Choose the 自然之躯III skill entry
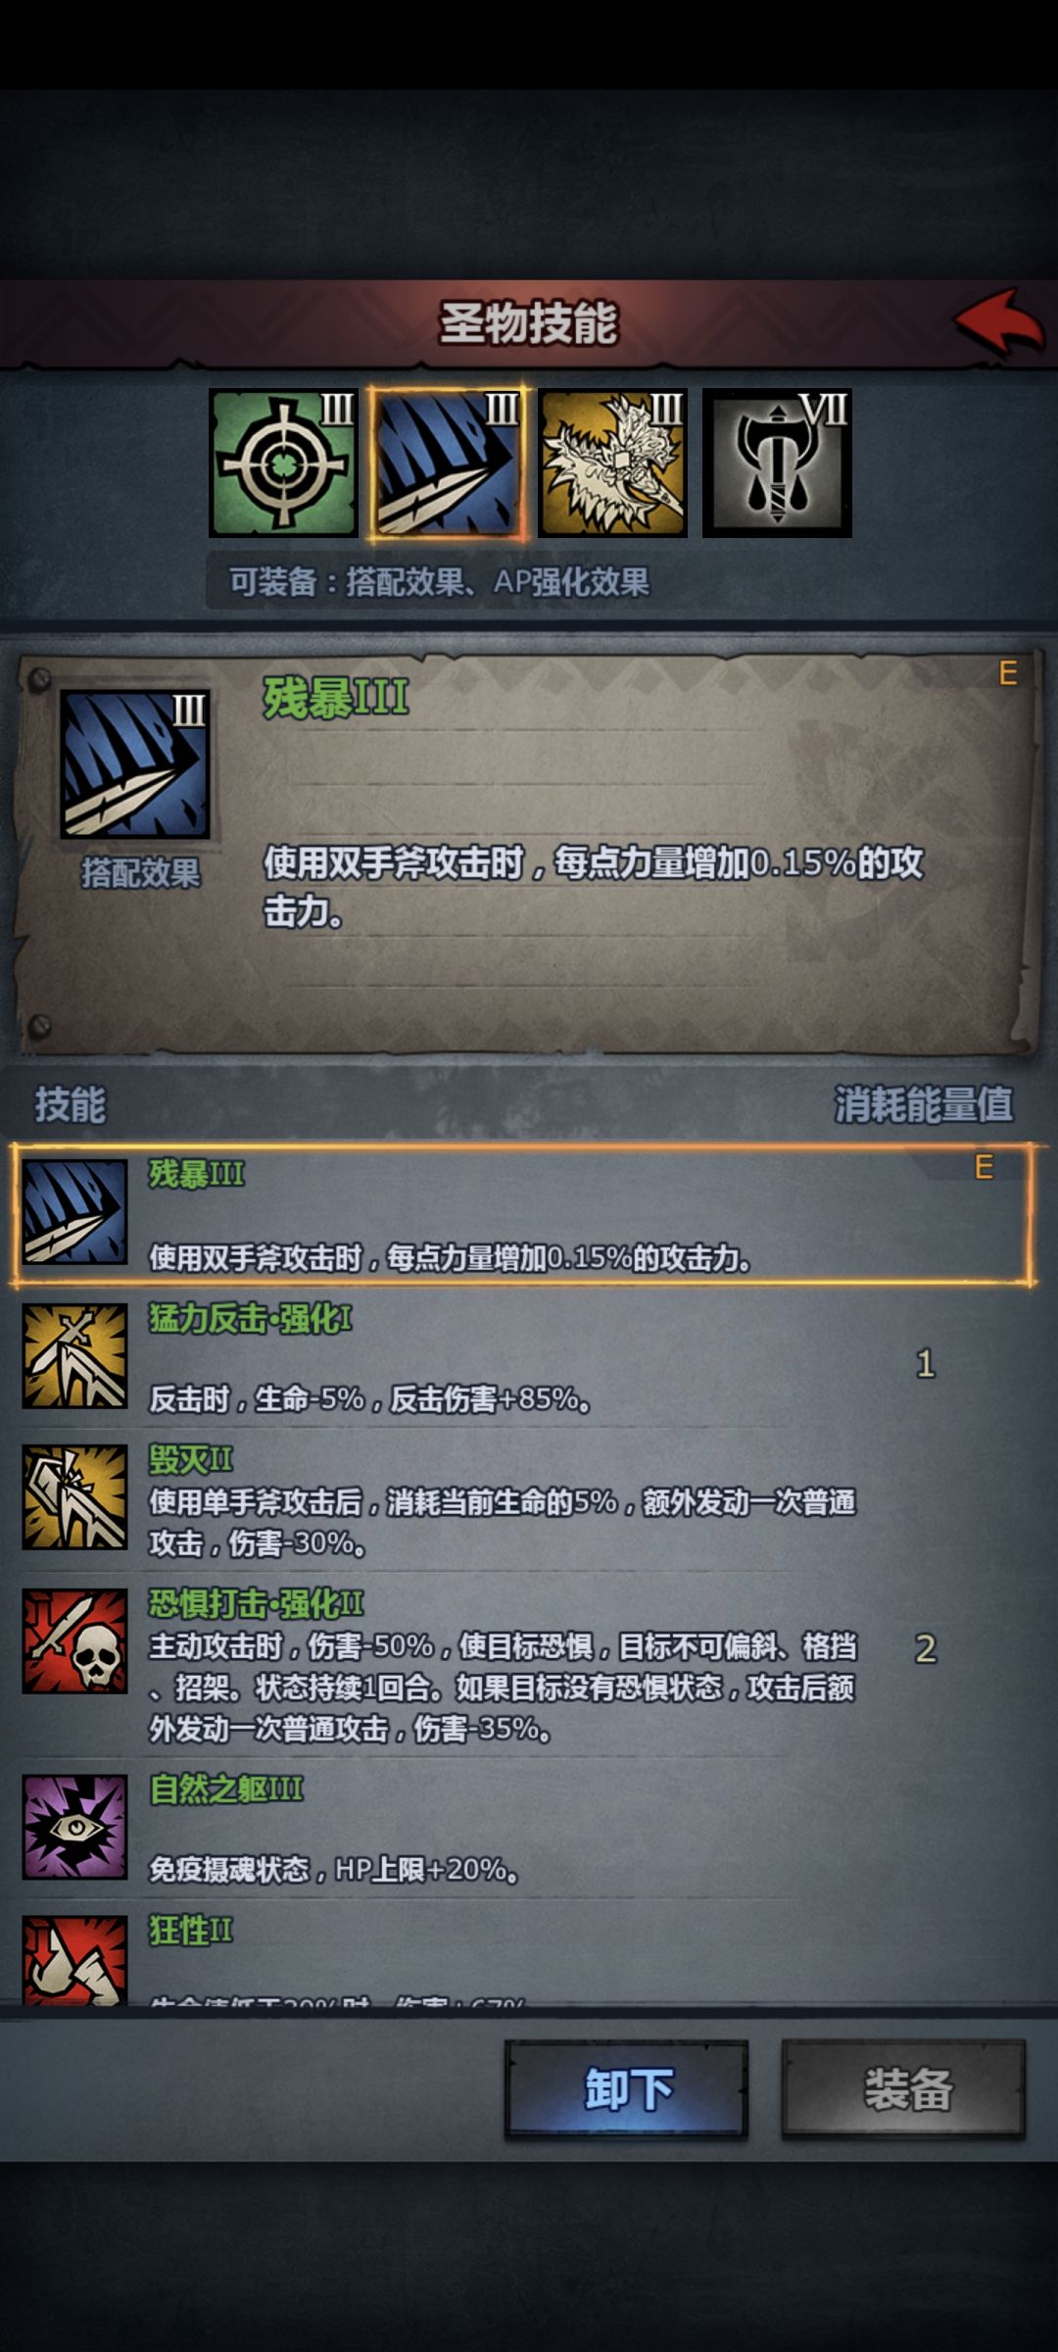1058x2352 pixels. (523, 1828)
